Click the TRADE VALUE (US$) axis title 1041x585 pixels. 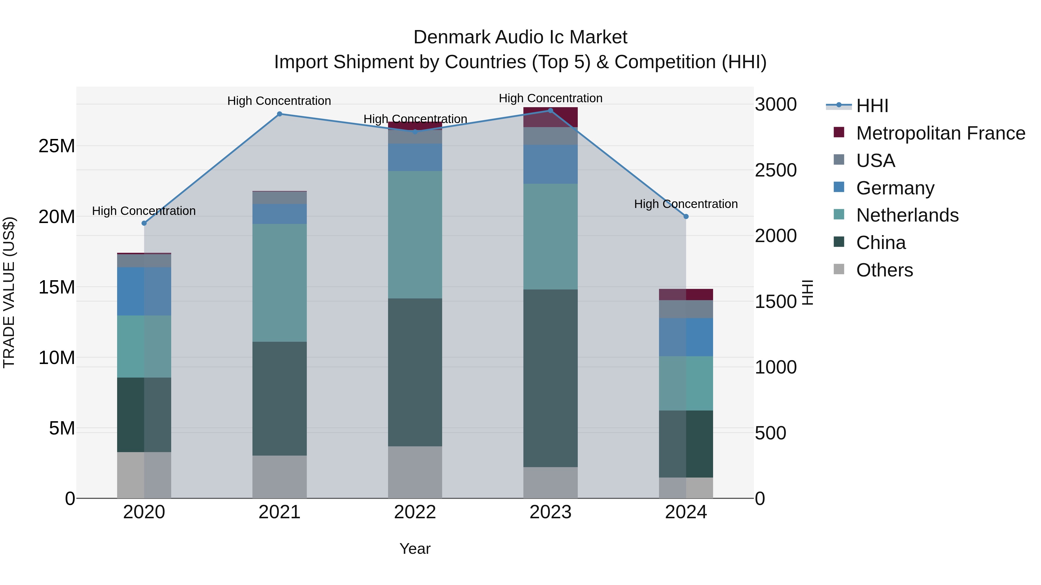click(9, 292)
